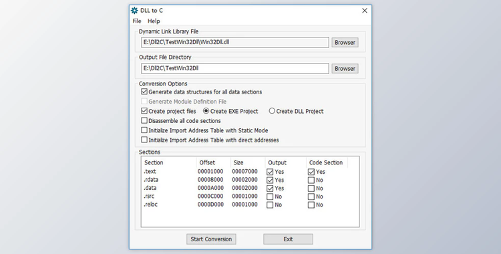The image size is (501, 254).
Task: Uncheck Code Section checkbox for .text
Action: 311,172
